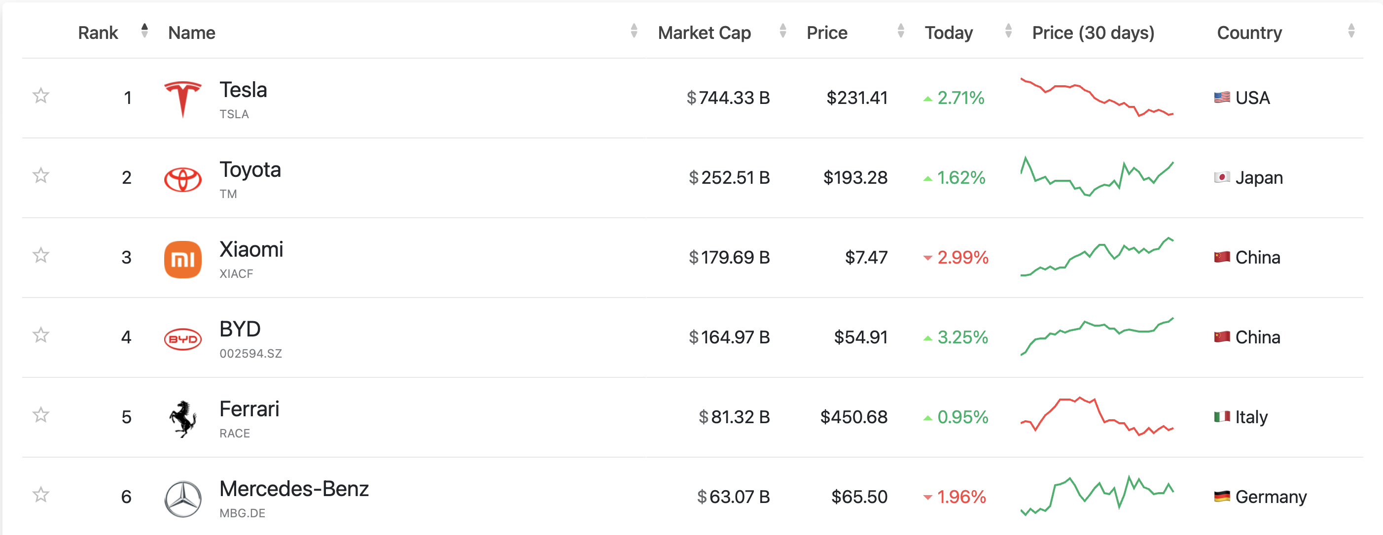Click the Mercedes-Benz star logo
1383x535 pixels.
pyautogui.click(x=182, y=499)
